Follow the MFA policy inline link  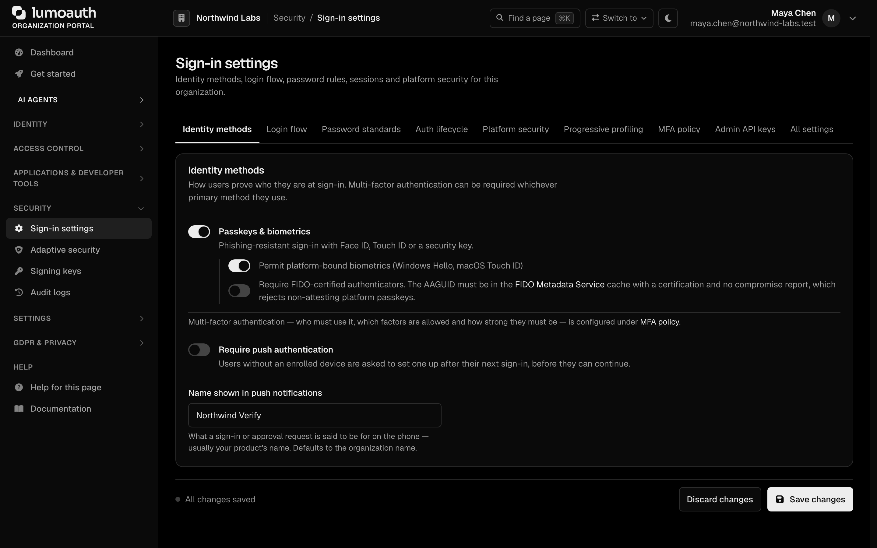pyautogui.click(x=659, y=322)
